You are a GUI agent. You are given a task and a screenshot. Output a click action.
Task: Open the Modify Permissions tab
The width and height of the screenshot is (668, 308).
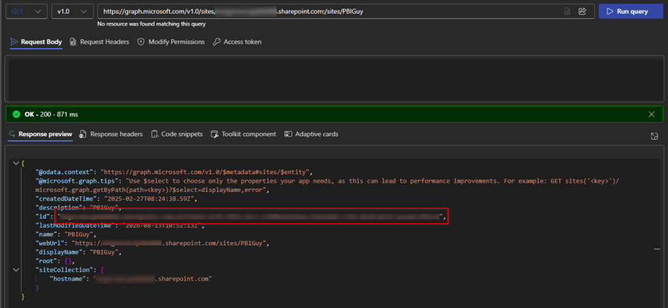tap(171, 42)
